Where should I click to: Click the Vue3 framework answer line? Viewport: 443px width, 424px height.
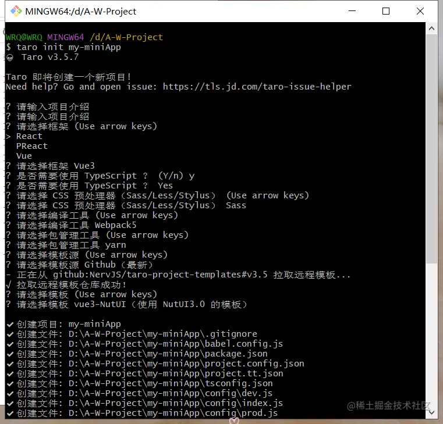click(50, 166)
